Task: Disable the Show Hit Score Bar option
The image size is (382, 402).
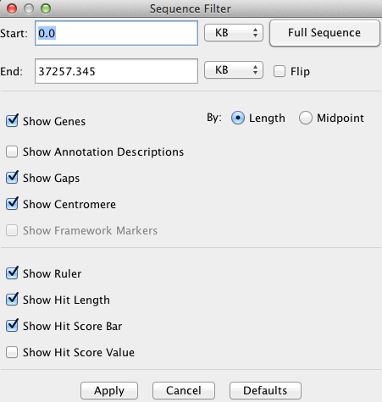Action: coord(12,326)
